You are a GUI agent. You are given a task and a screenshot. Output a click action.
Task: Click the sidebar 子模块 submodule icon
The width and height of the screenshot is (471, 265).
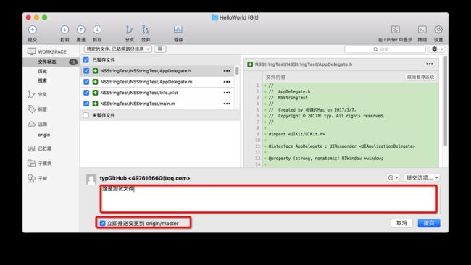[x=32, y=163]
